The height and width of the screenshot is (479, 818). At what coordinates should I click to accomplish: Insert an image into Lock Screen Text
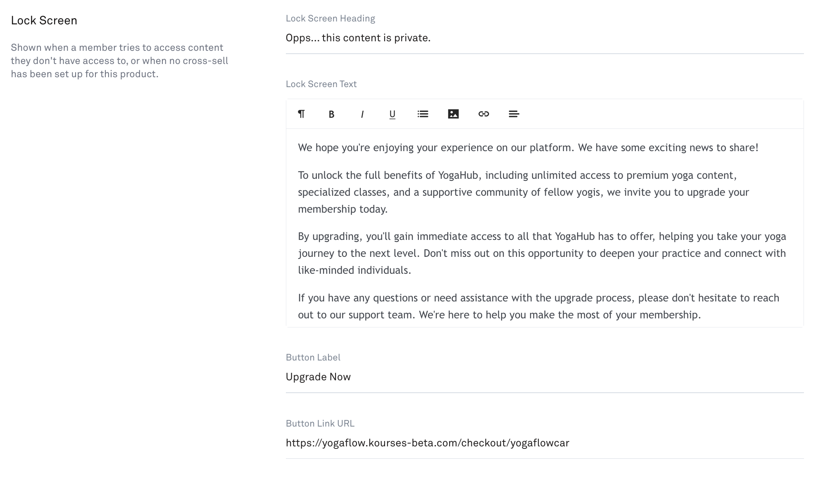(453, 114)
